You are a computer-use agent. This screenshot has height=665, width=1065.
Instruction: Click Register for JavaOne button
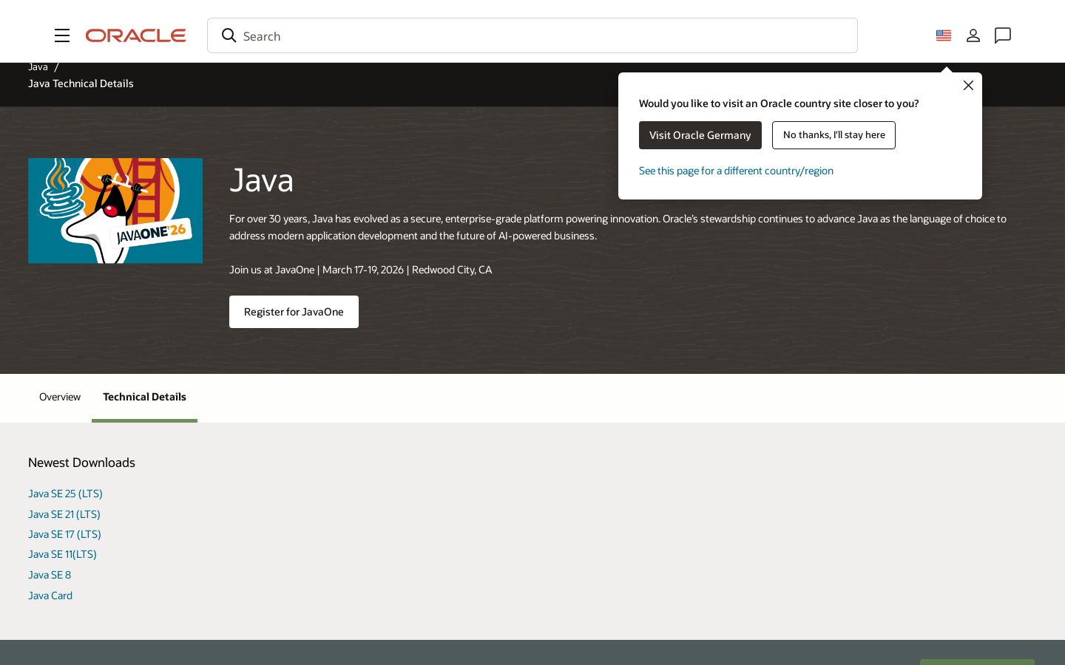click(x=294, y=312)
